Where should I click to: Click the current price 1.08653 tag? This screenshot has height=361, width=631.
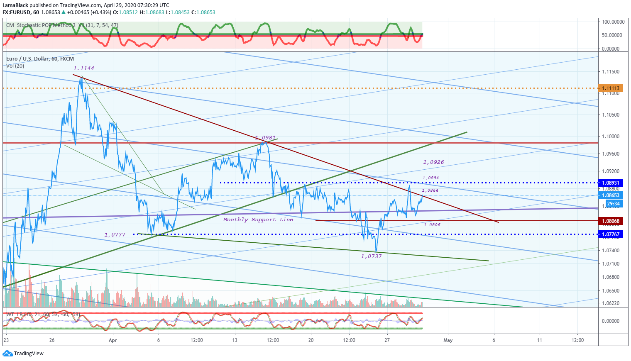pos(610,195)
